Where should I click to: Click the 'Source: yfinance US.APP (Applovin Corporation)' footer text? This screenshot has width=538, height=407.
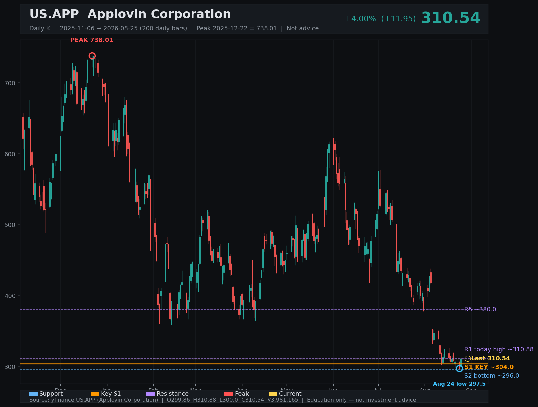click(x=94, y=400)
